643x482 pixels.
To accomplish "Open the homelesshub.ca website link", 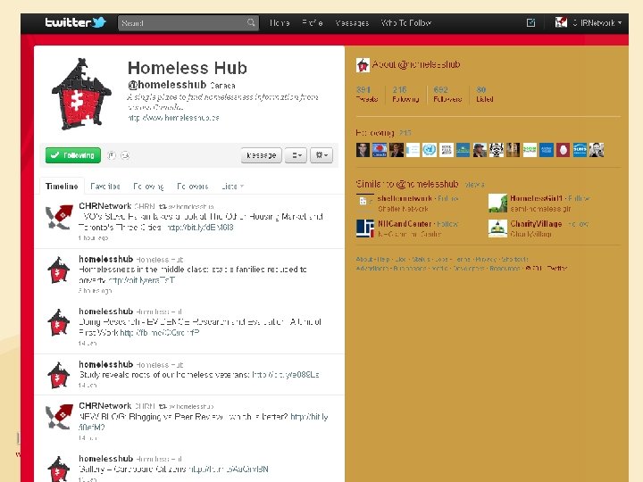I will click(x=174, y=118).
